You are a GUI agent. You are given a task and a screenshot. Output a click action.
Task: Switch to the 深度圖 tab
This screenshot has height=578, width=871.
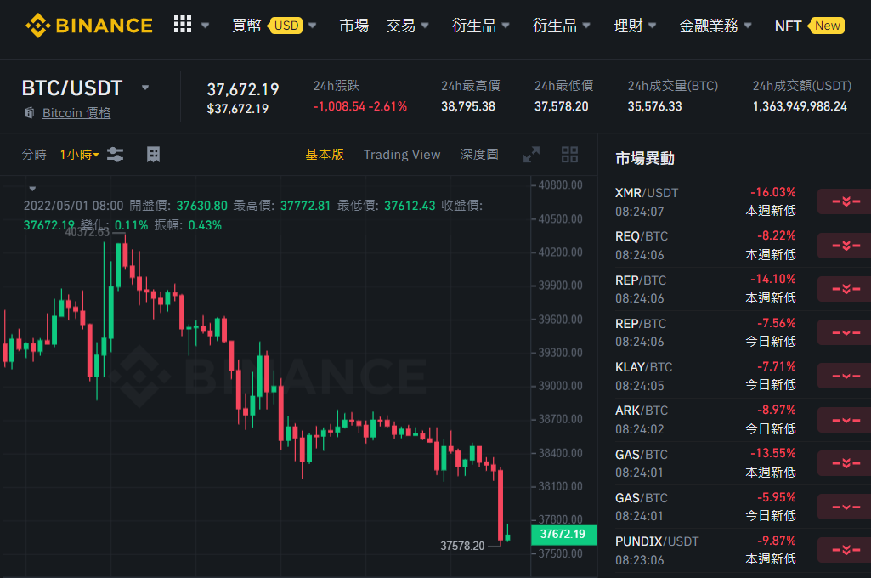(478, 155)
